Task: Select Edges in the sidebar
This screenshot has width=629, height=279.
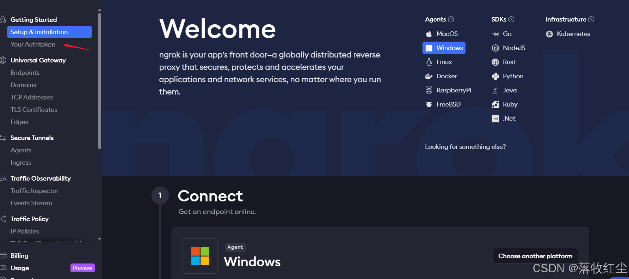Action: click(x=19, y=122)
